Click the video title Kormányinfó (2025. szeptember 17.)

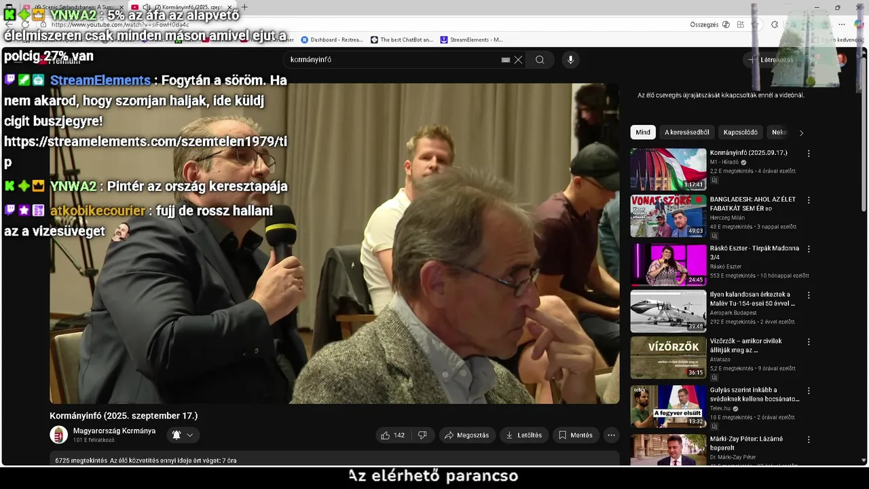pos(124,416)
